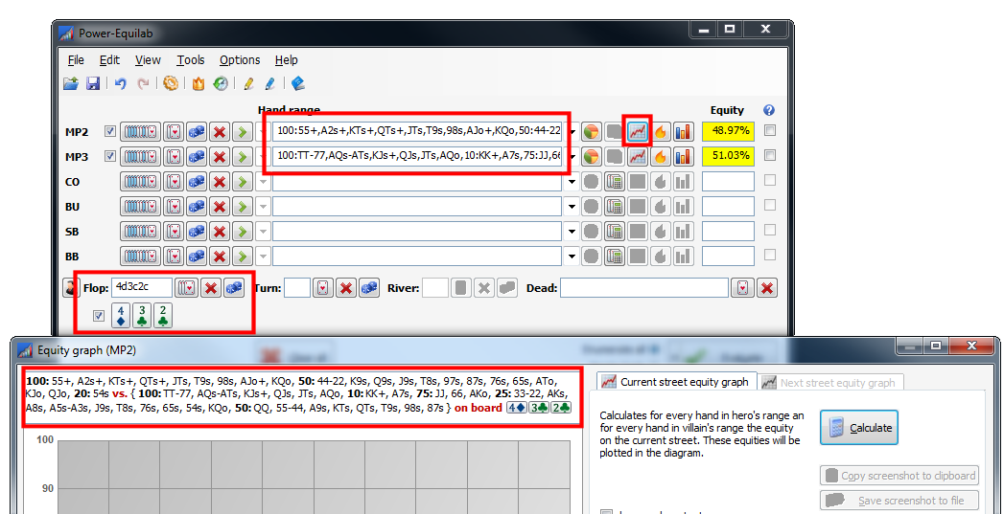Screen dimensions: 1004x514
Task: Click the flame heatmap icon in MP2 row
Action: (660, 132)
